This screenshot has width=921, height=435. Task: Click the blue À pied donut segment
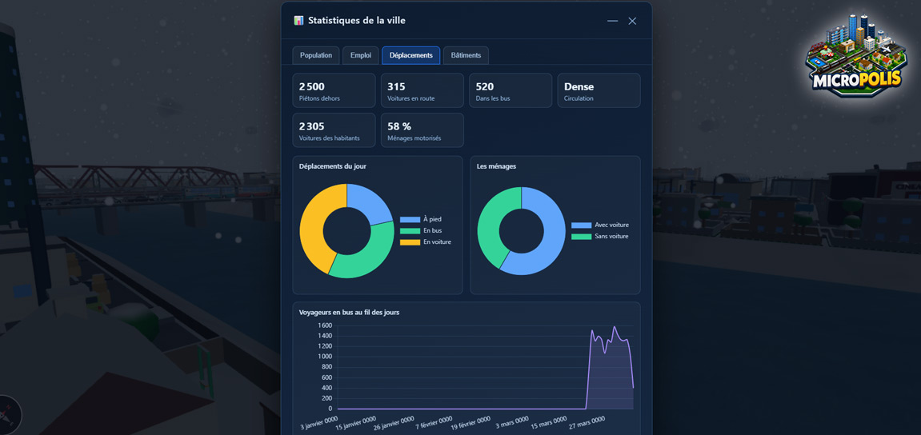[370, 203]
